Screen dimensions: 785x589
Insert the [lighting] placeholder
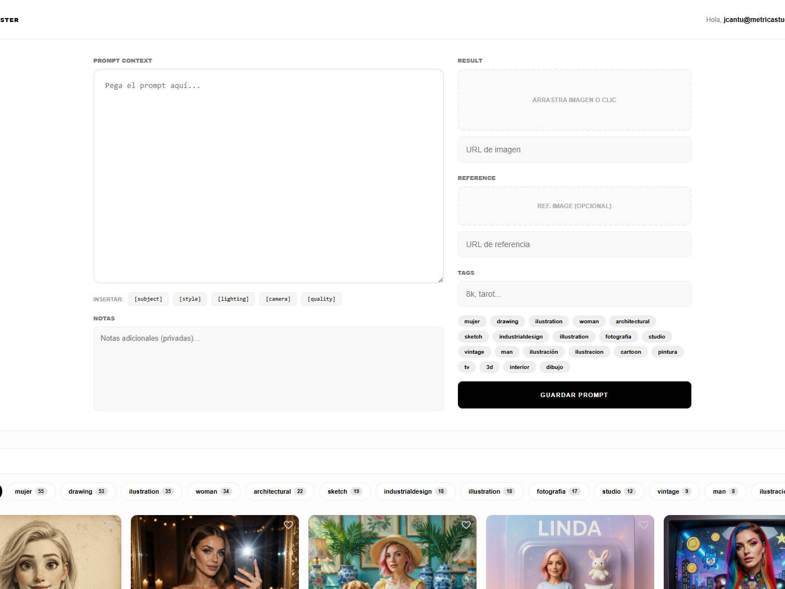click(x=233, y=299)
